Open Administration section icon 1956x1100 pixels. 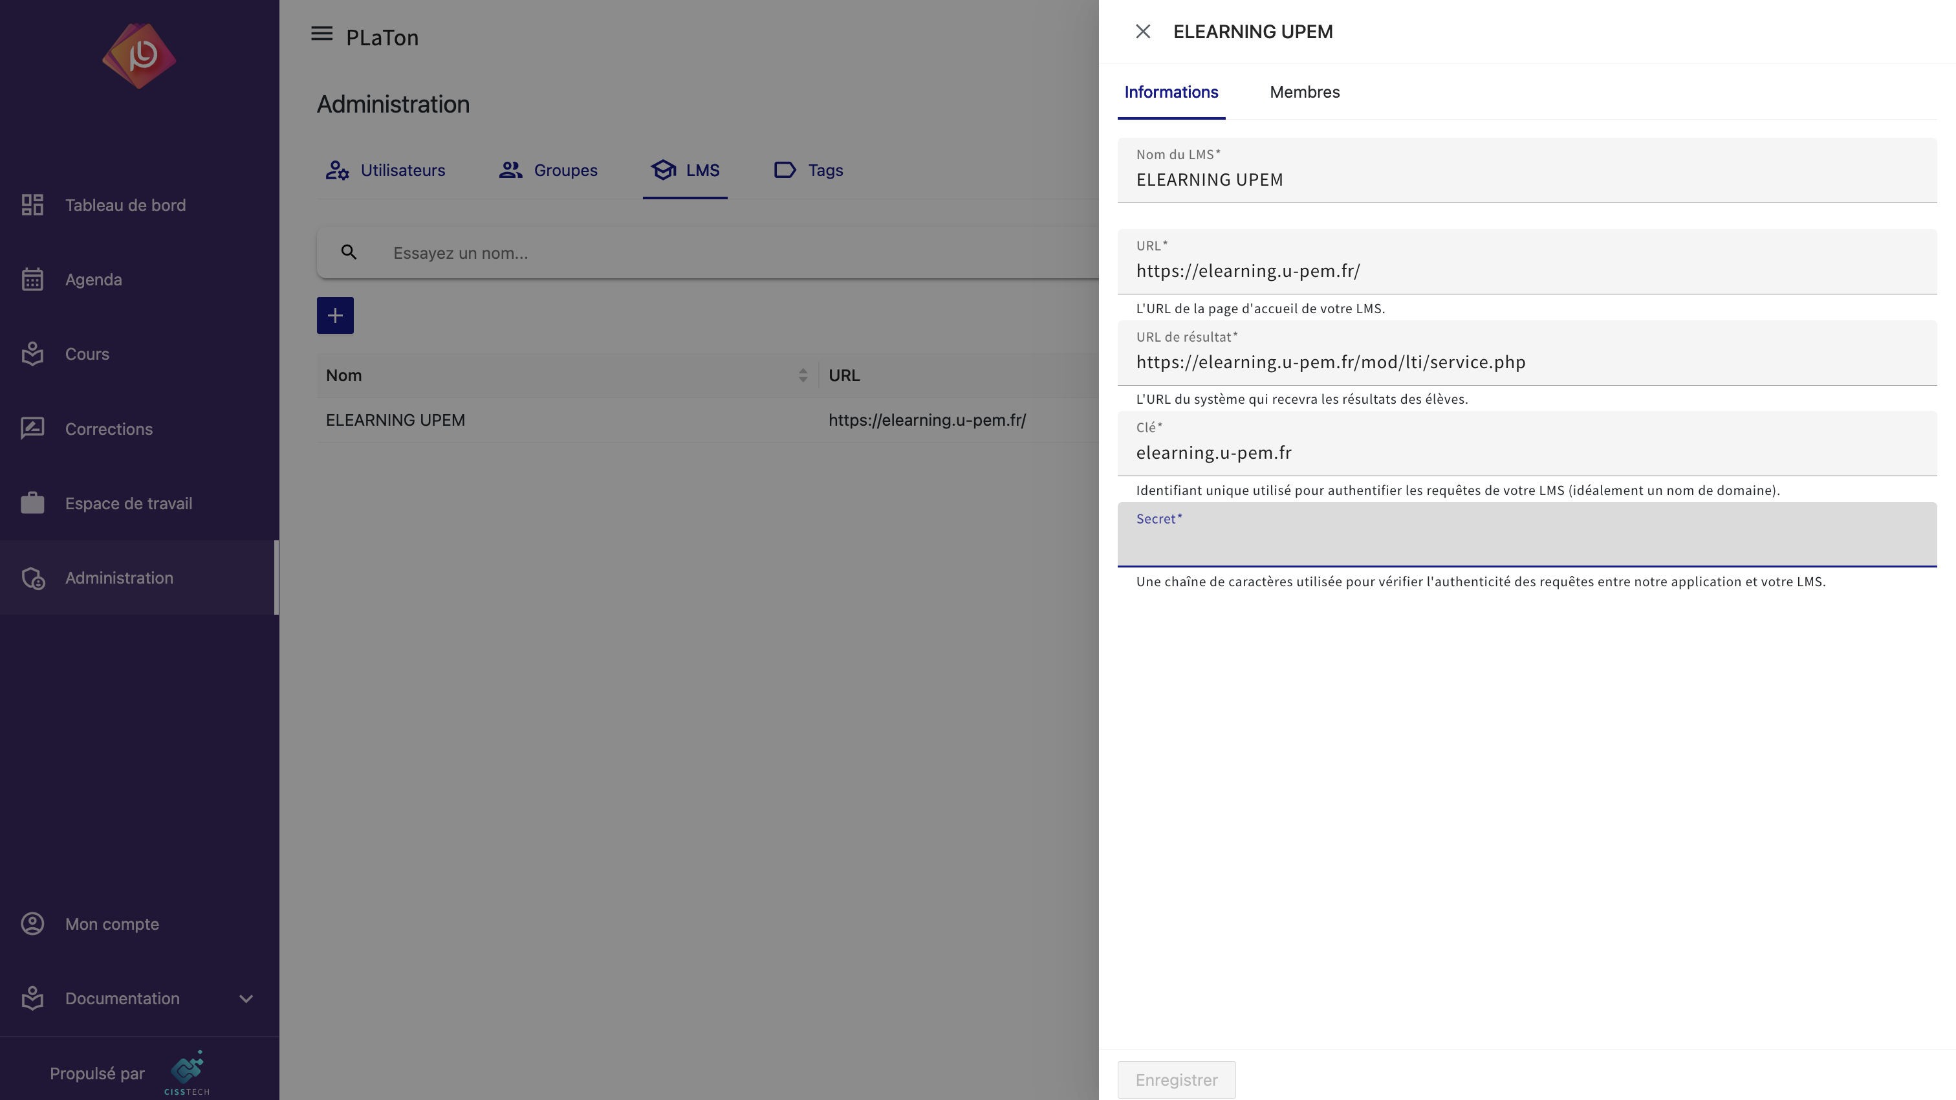click(x=32, y=578)
